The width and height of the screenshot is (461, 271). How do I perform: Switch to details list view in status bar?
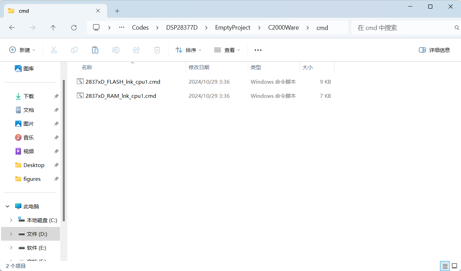click(x=445, y=266)
